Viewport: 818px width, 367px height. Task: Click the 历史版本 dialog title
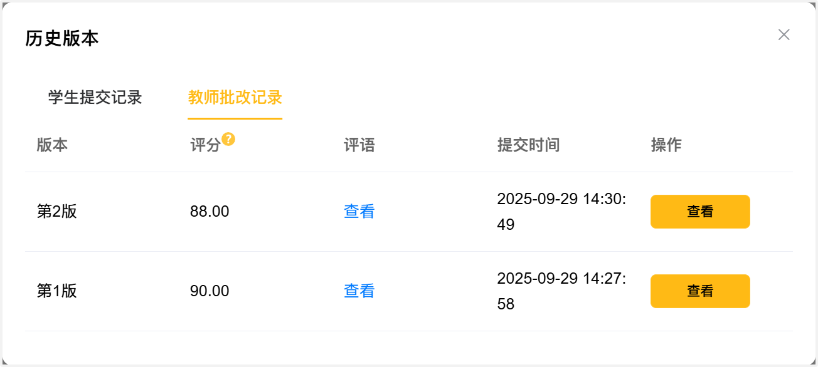[62, 39]
